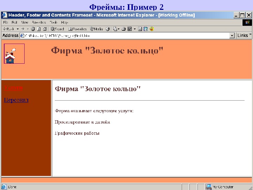
Task: Open the Help menu
Action: [x=65, y=22]
